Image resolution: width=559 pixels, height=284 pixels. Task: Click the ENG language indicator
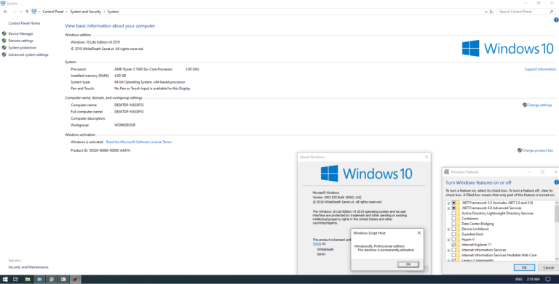coord(519,280)
